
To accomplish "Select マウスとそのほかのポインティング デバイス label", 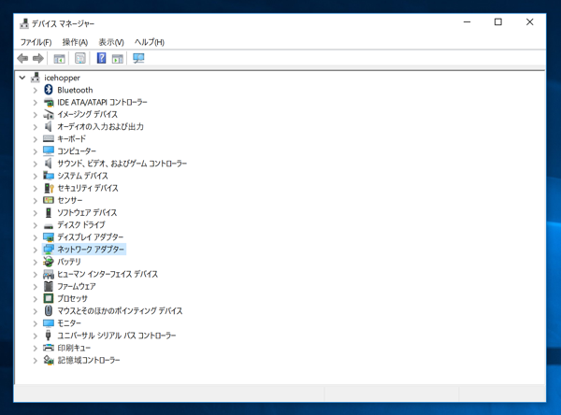I will (120, 311).
